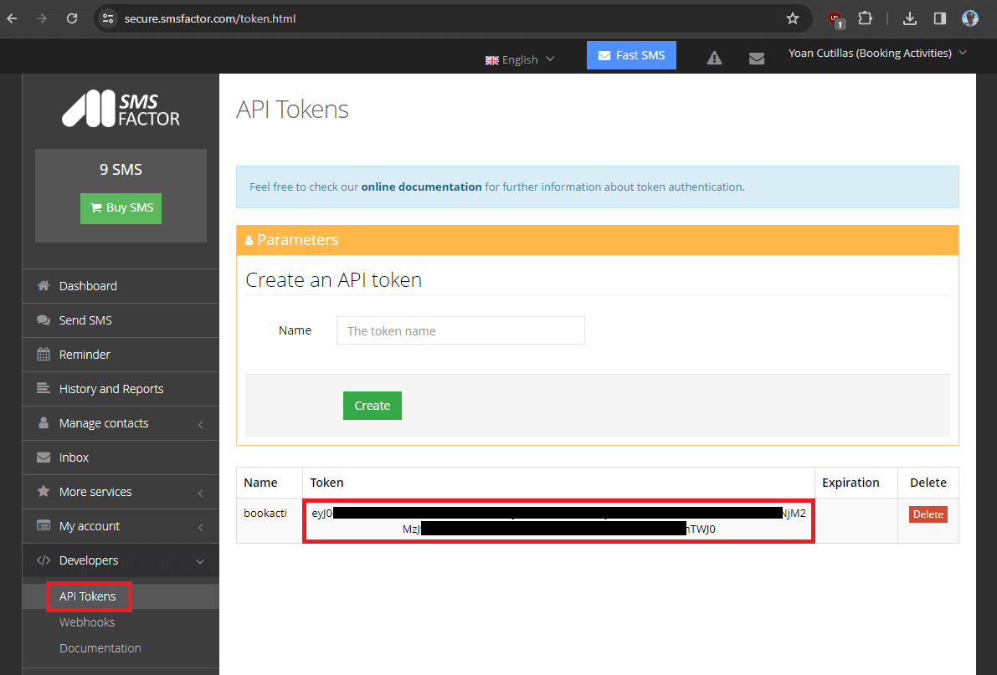Screen dimensions: 997x675
Task: View site information icon in address bar
Action: tap(108, 18)
